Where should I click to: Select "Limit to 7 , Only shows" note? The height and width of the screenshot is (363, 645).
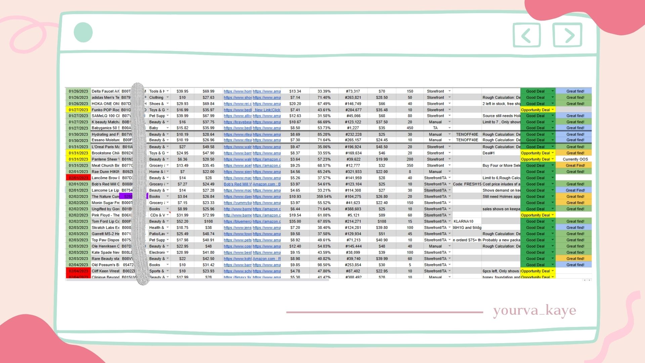(501, 122)
